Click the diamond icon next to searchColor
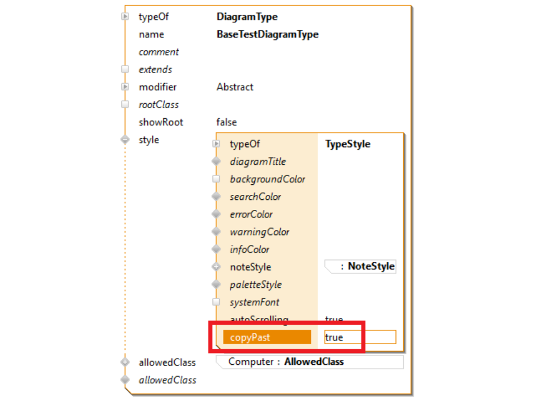 pyautogui.click(x=216, y=197)
